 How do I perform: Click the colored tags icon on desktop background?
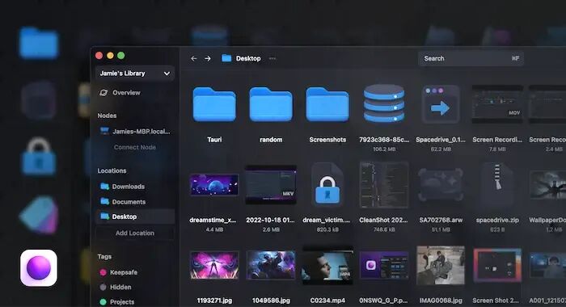[39, 215]
